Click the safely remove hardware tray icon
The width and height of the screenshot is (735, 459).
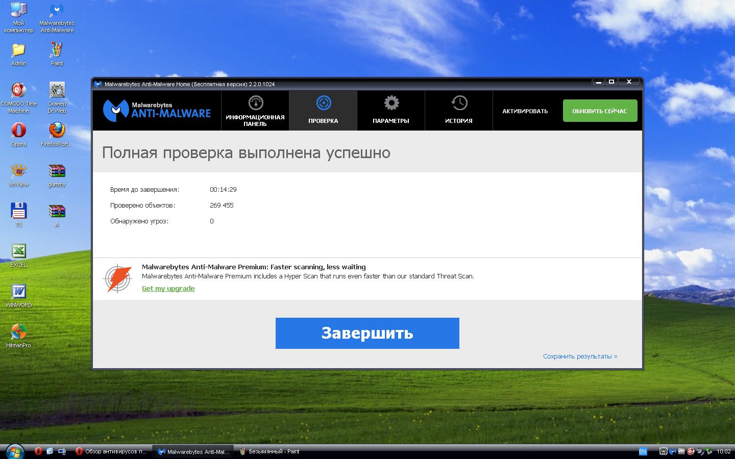pos(709,451)
